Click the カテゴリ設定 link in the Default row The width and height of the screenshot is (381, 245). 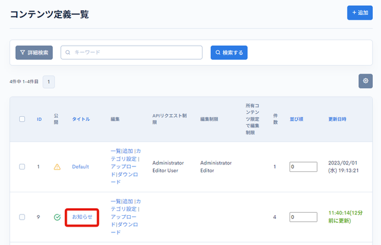(x=126, y=155)
